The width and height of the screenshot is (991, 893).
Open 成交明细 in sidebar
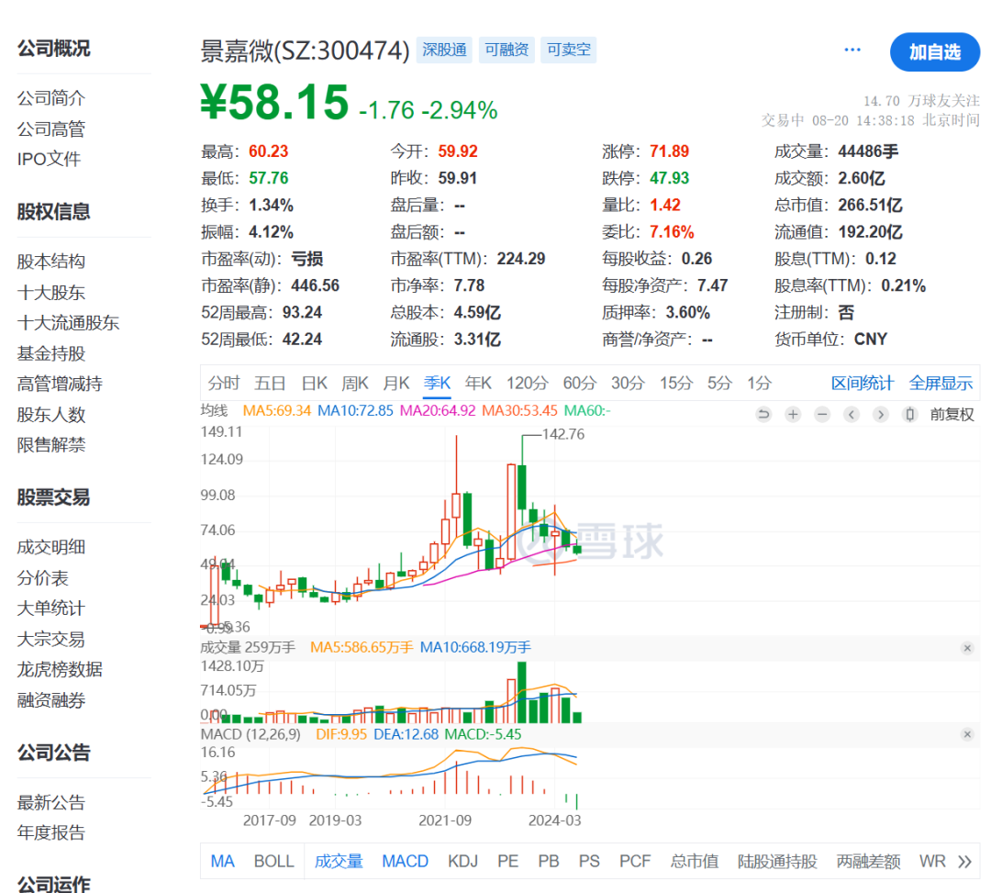tap(51, 547)
